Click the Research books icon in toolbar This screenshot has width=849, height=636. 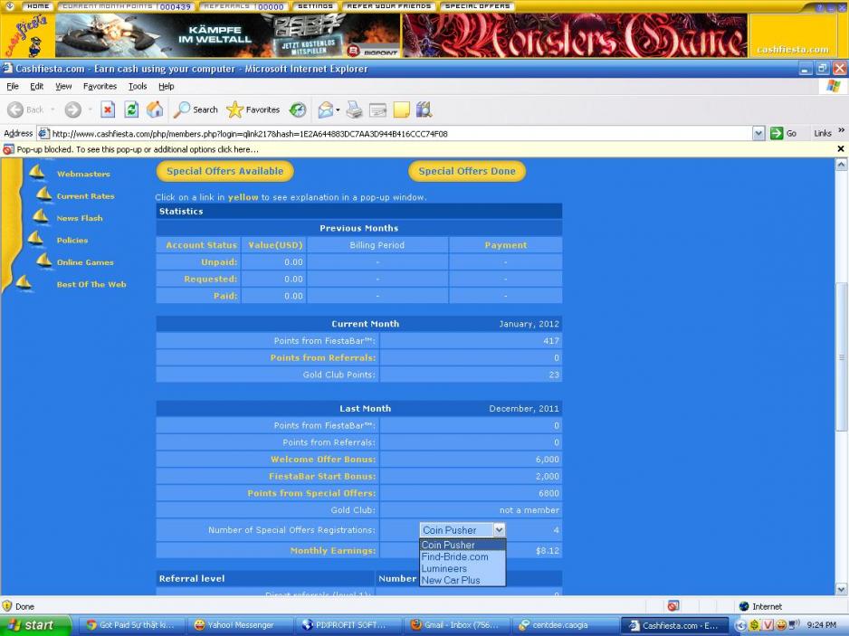click(424, 109)
